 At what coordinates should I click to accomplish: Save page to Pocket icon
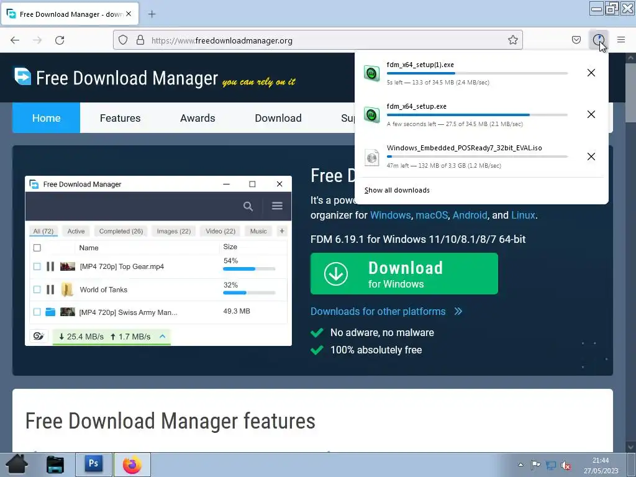click(x=576, y=40)
